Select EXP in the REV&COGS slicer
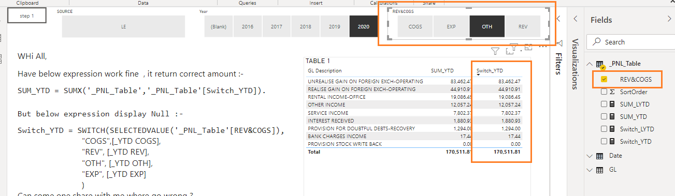This screenshot has height=196, width=675. click(451, 26)
